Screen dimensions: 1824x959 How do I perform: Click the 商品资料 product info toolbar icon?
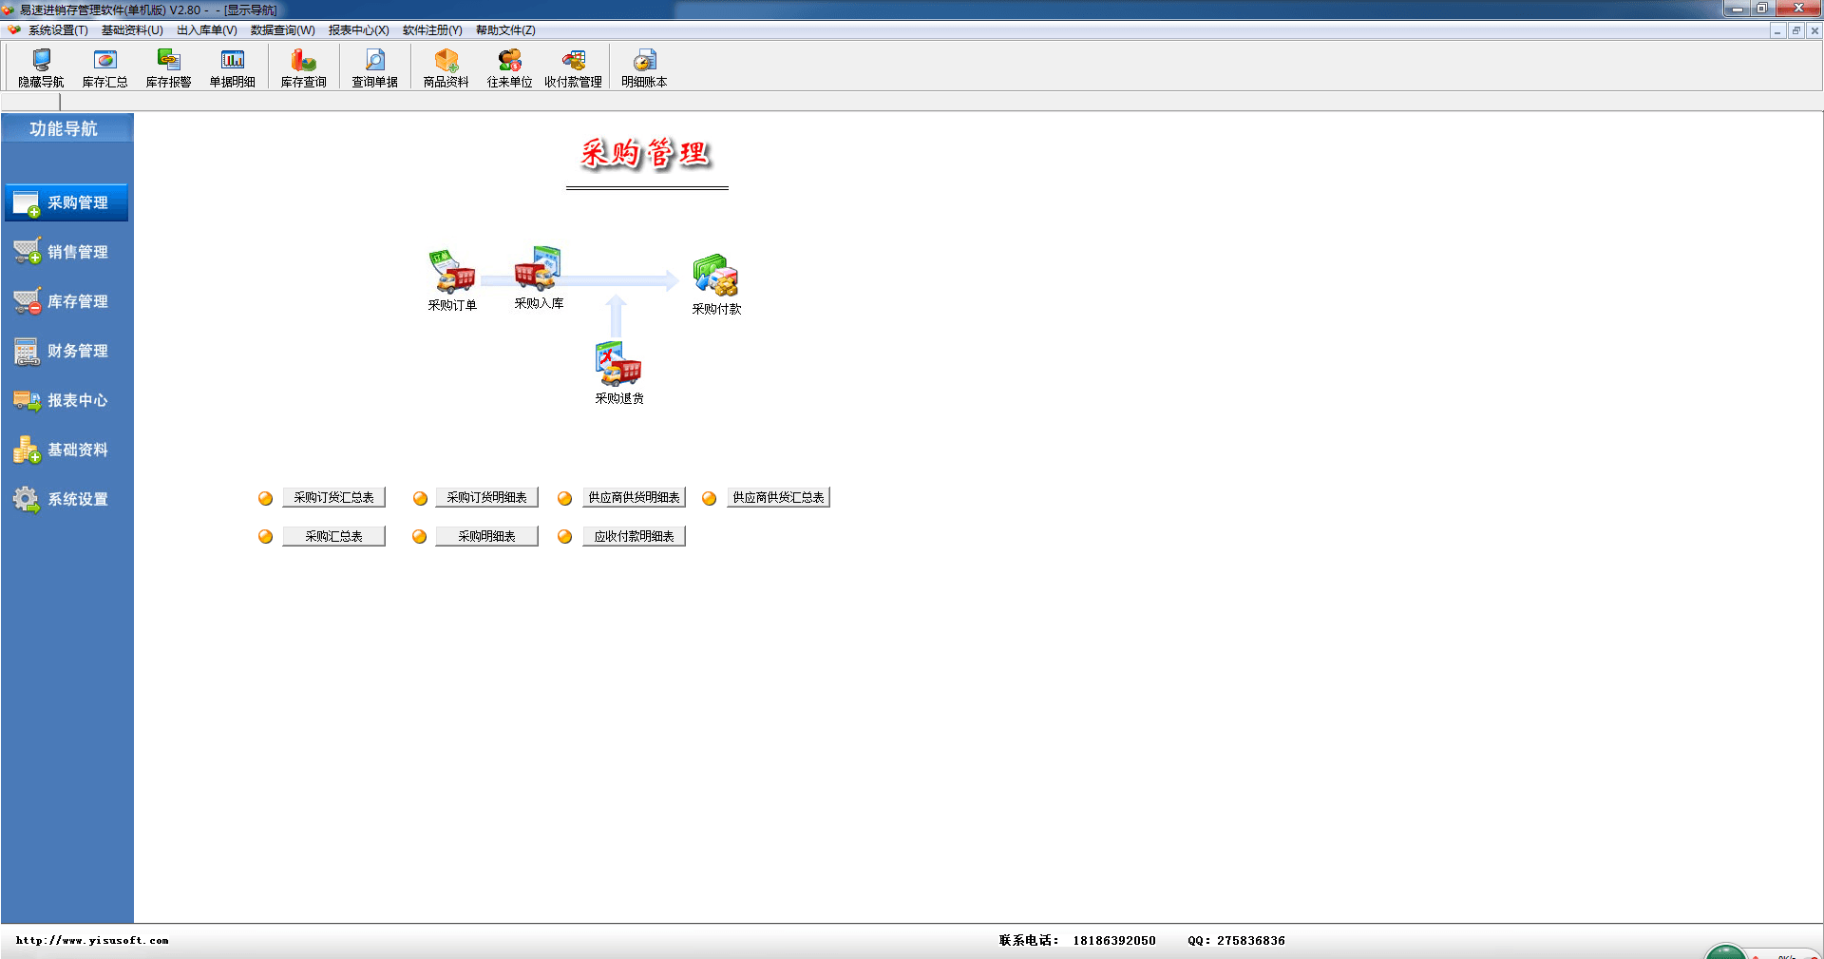(446, 67)
